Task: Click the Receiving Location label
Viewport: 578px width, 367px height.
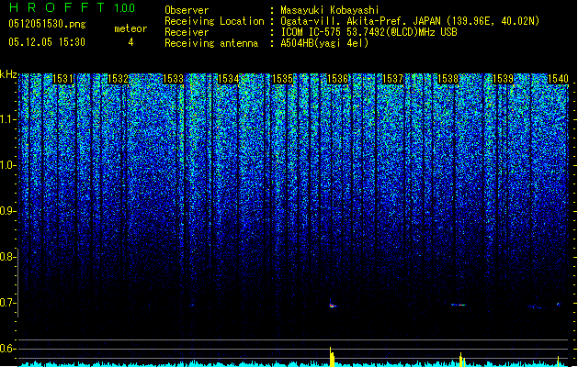Action: click(214, 21)
